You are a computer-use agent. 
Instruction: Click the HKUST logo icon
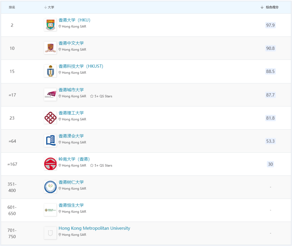click(50, 71)
